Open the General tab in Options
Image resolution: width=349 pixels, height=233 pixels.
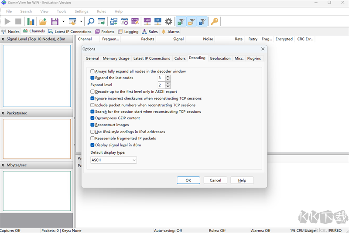click(92, 58)
